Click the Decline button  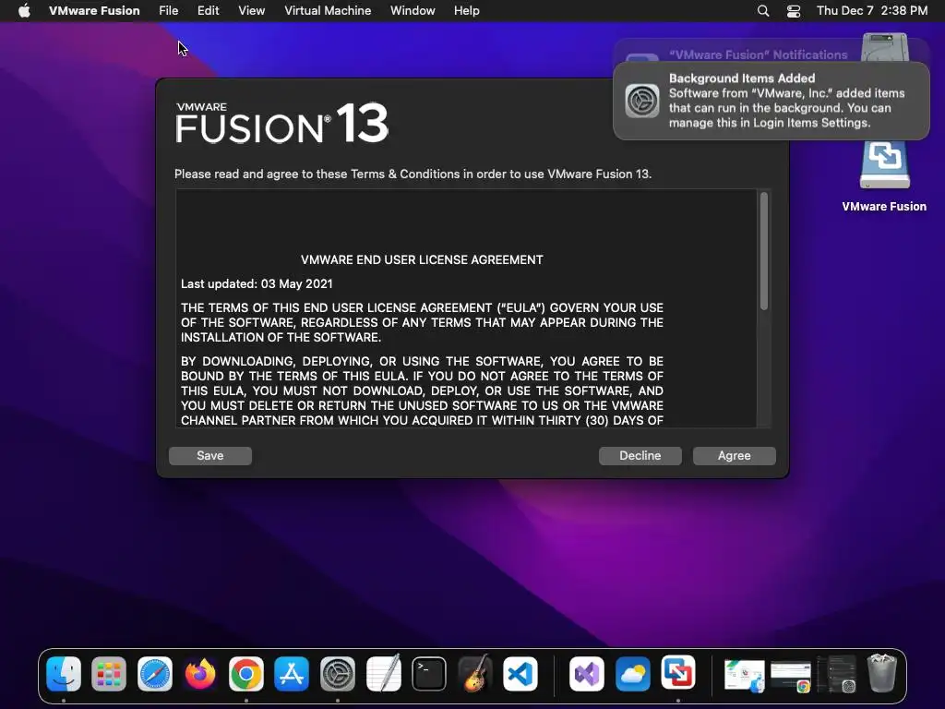[x=640, y=456]
